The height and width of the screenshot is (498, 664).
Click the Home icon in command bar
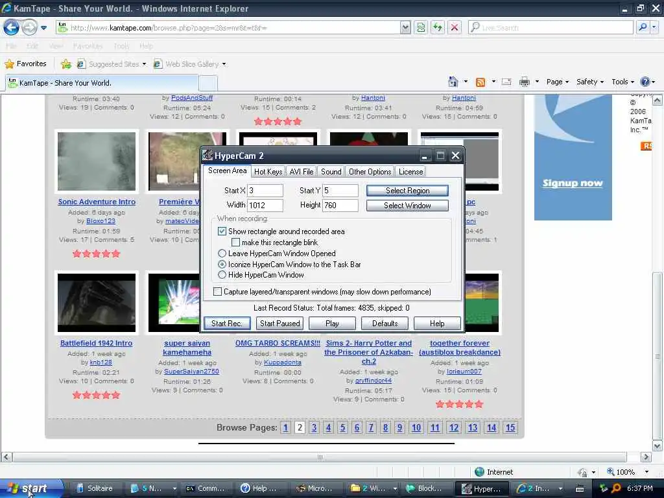click(453, 82)
